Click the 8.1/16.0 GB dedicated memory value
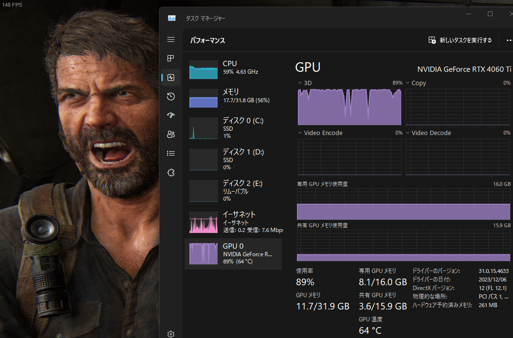The height and width of the screenshot is (338, 513). [383, 282]
